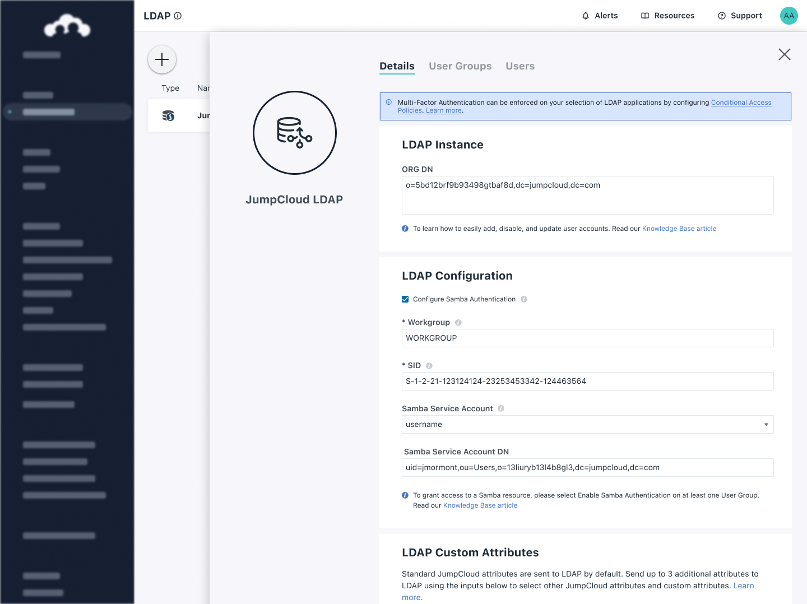Click the LDAP server icon in table row

pyautogui.click(x=168, y=115)
